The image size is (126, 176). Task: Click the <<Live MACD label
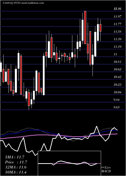106,169
